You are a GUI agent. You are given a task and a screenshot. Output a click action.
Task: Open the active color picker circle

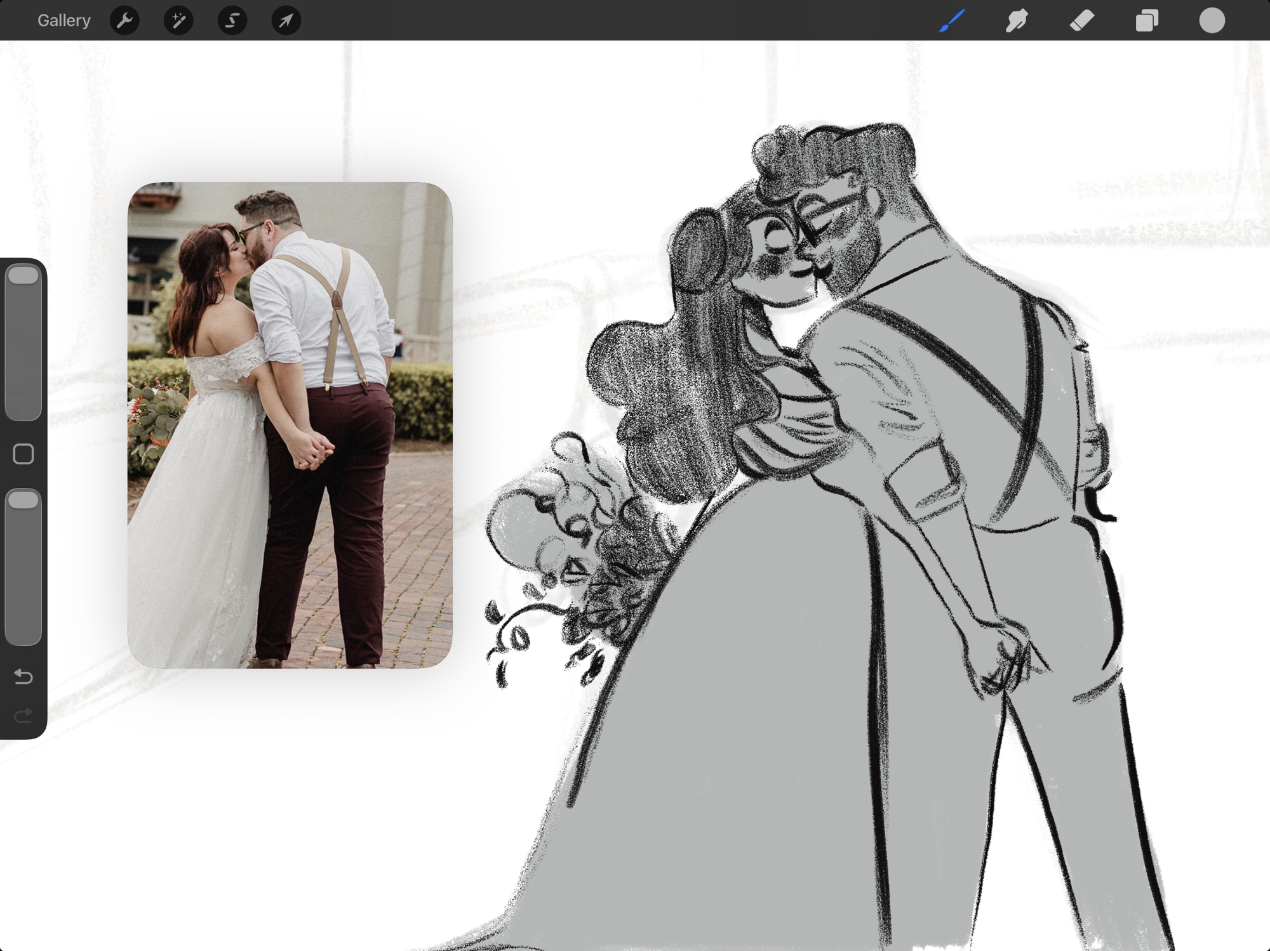coord(1212,20)
